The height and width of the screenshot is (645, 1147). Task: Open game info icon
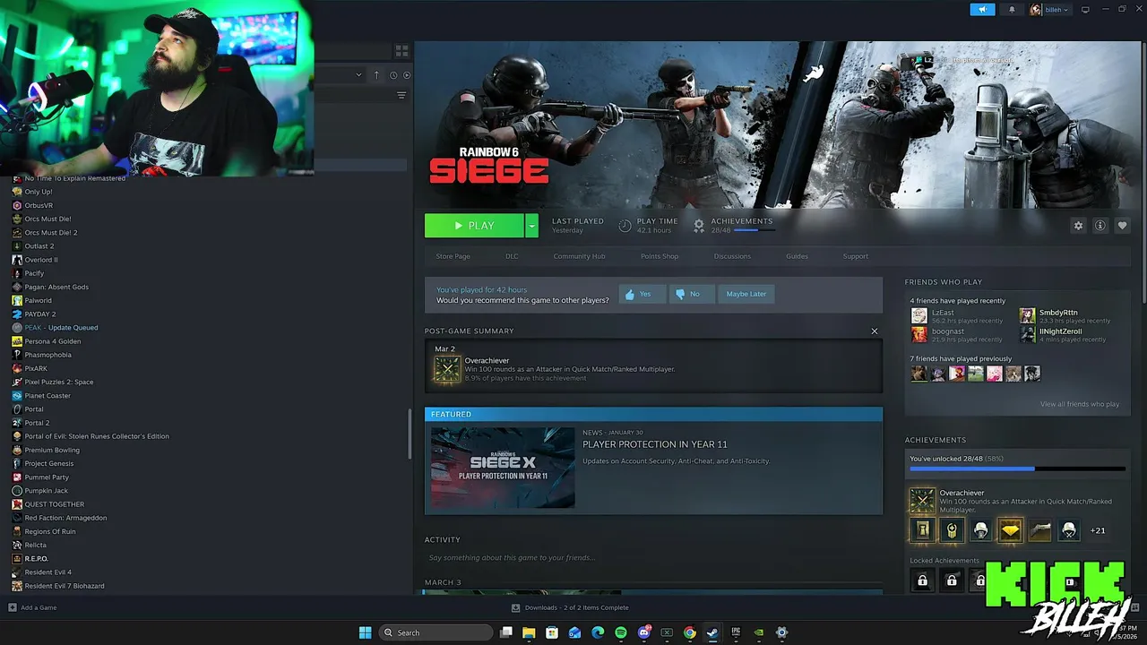[1100, 226]
